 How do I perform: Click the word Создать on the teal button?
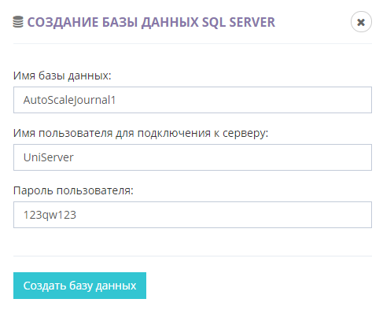tap(45, 286)
